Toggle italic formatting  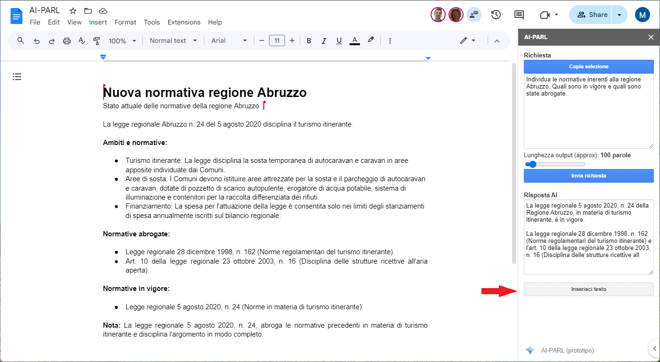(x=324, y=41)
